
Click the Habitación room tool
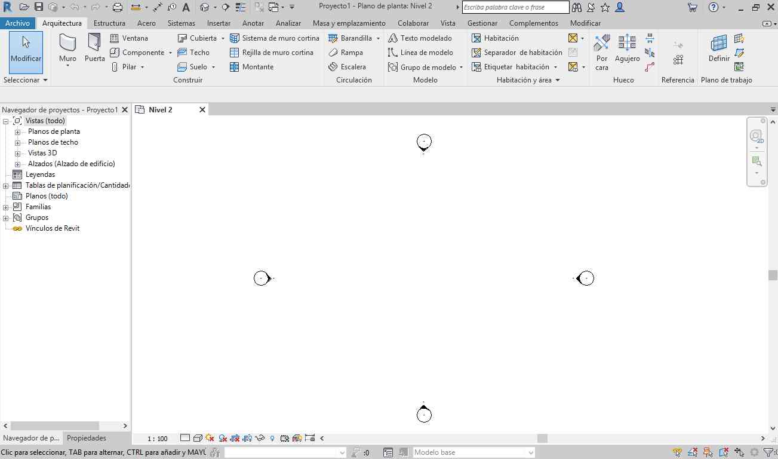tap(495, 38)
